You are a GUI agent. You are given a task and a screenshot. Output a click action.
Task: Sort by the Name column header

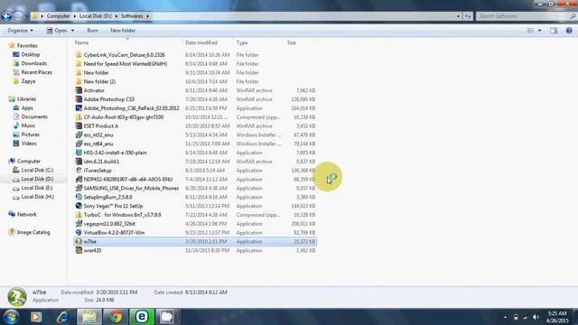(x=82, y=42)
